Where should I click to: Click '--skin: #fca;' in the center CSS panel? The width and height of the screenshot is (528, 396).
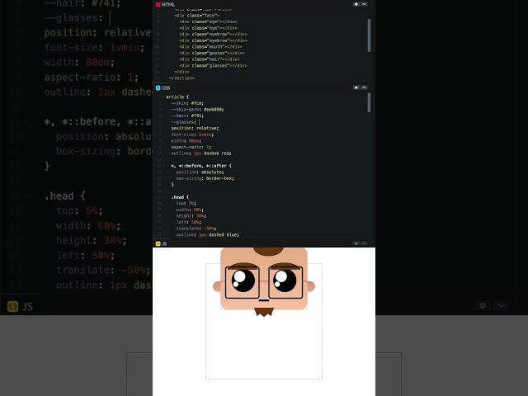coord(187,103)
